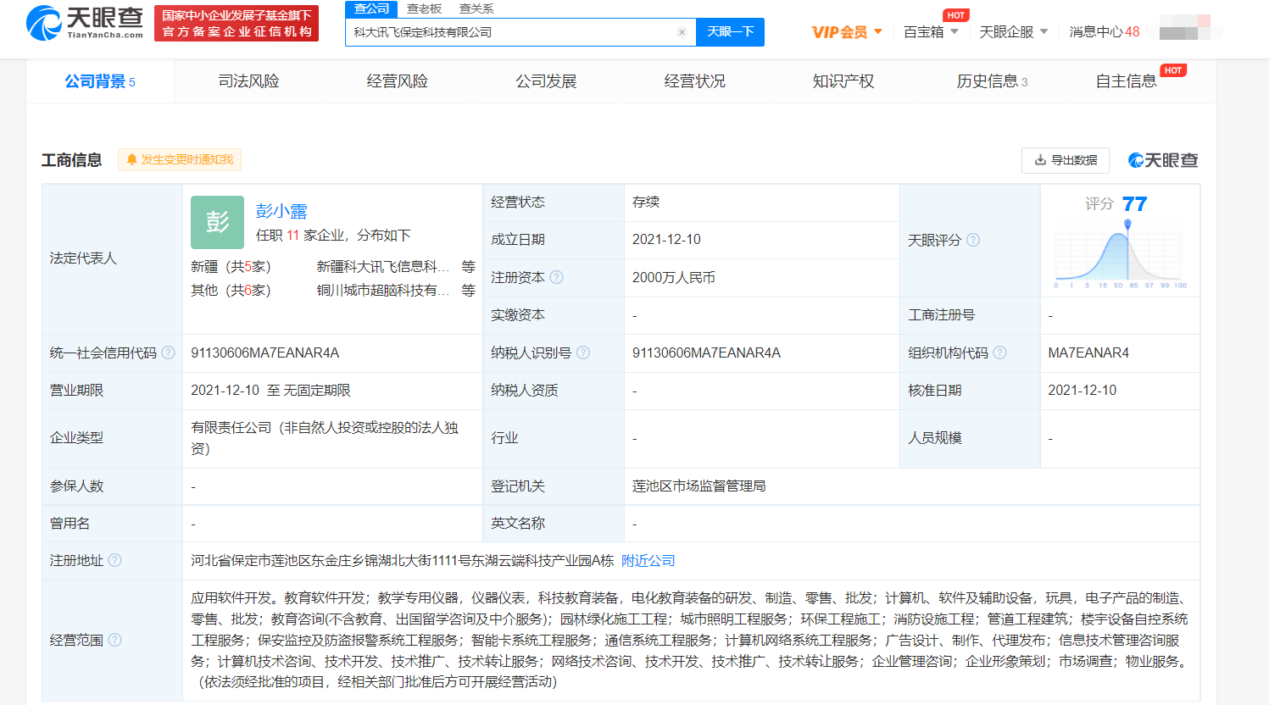Expand the VIP会员 dropdown menu
Screen dimensions: 1269x705
click(847, 32)
